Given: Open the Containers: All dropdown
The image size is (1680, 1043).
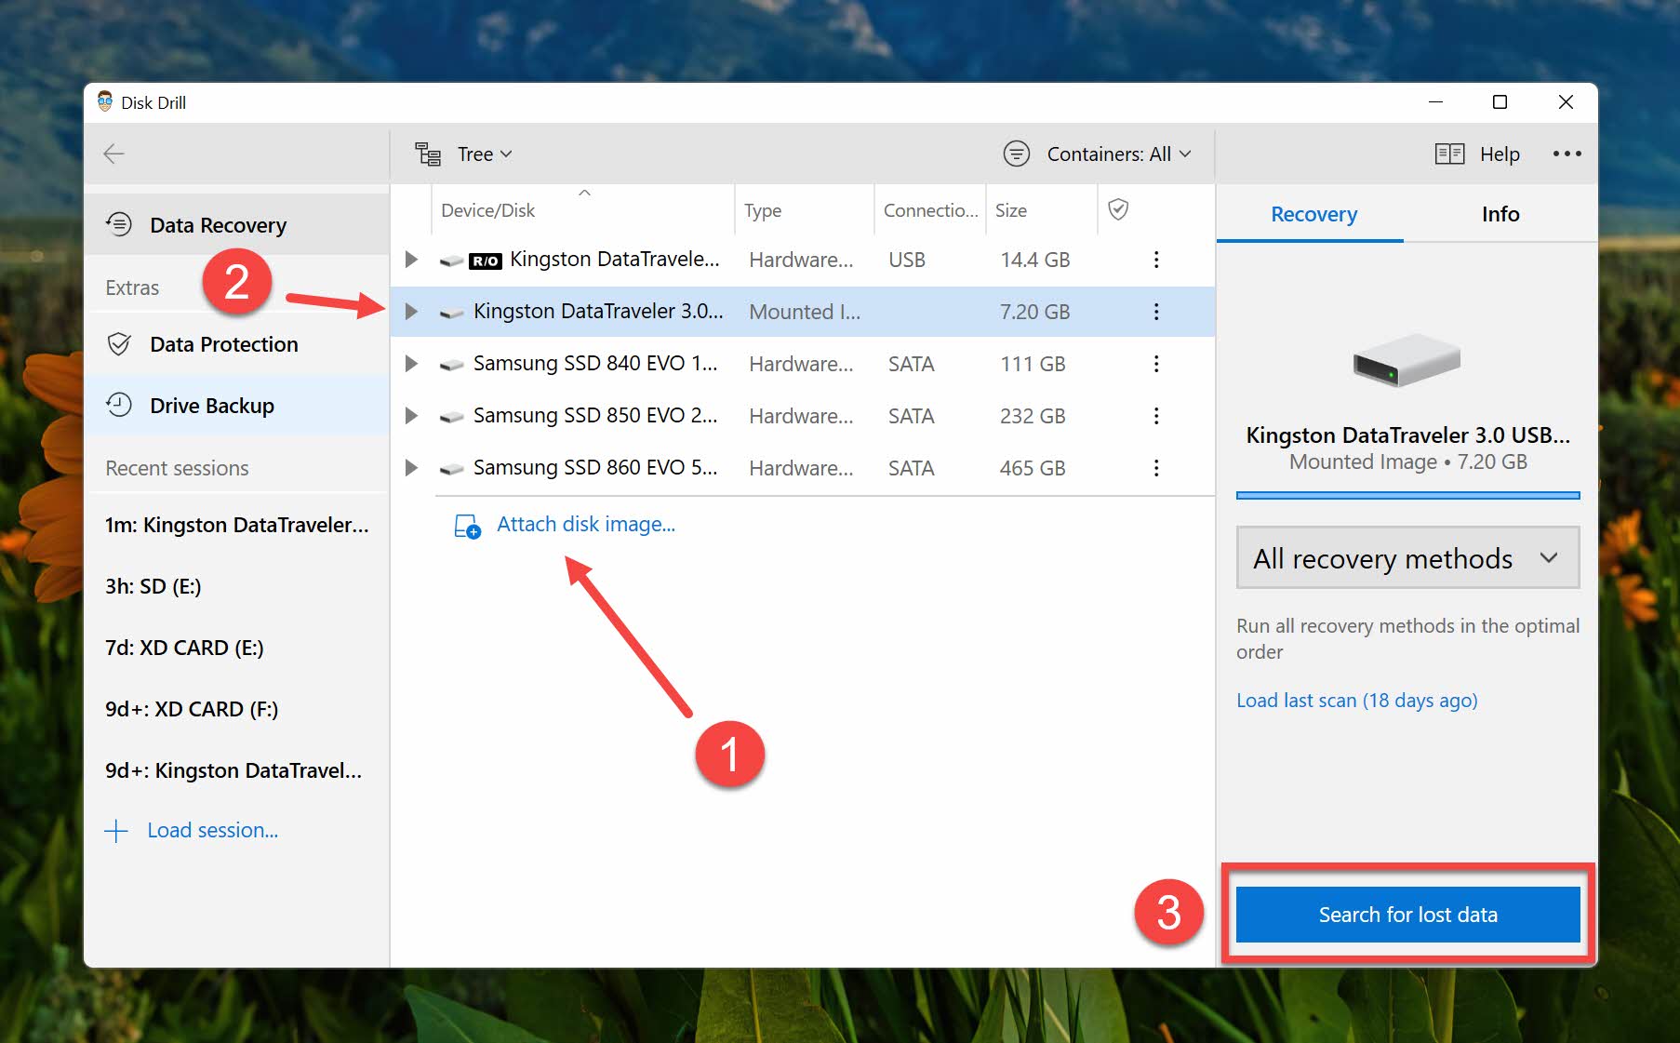Looking at the screenshot, I should pos(1119,154).
